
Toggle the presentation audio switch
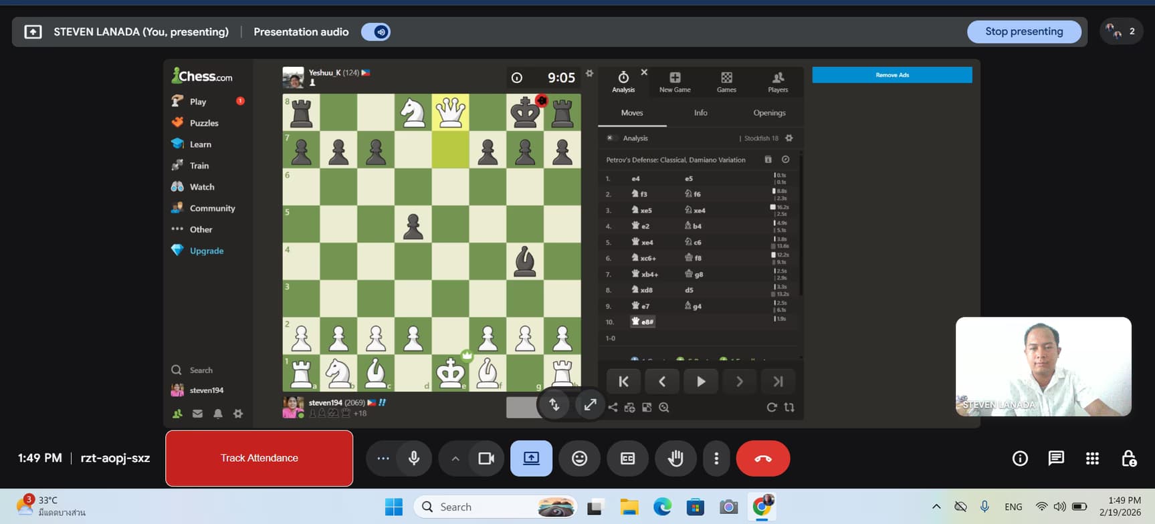(376, 32)
